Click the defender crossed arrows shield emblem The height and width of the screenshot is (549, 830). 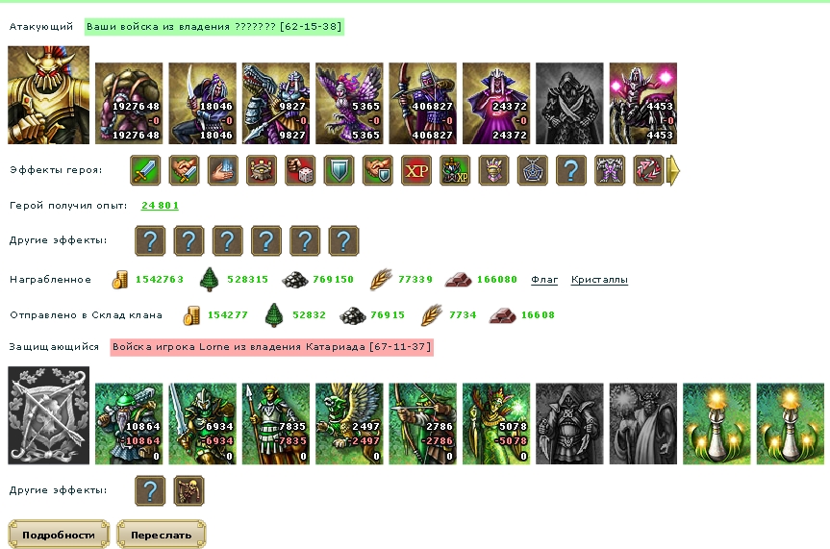click(48, 415)
